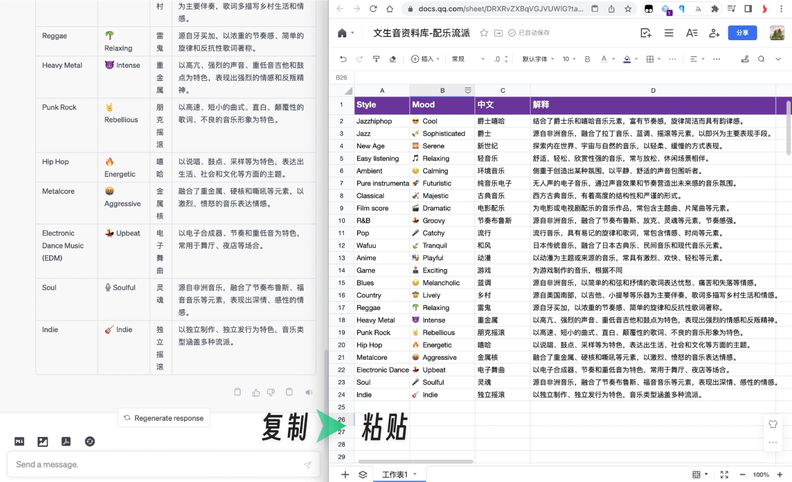Open browser extensions puzzle icon
This screenshot has height=482, width=792.
[x=715, y=9]
